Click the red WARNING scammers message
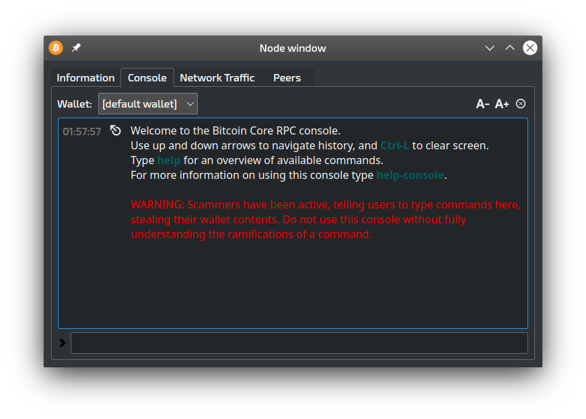Screen dimensions: 586x419 pyautogui.click(x=326, y=219)
